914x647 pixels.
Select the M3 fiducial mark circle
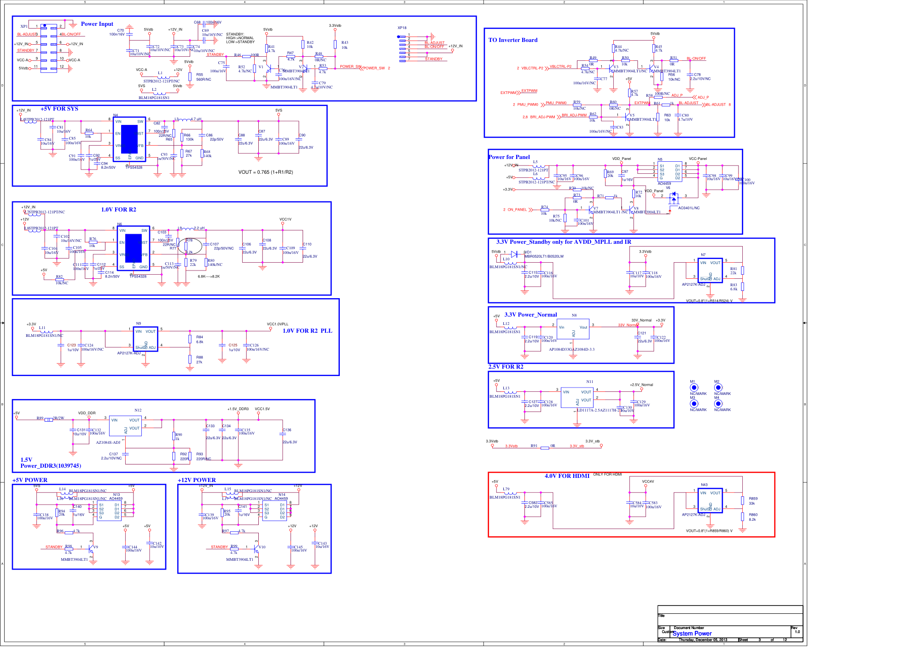(x=694, y=404)
